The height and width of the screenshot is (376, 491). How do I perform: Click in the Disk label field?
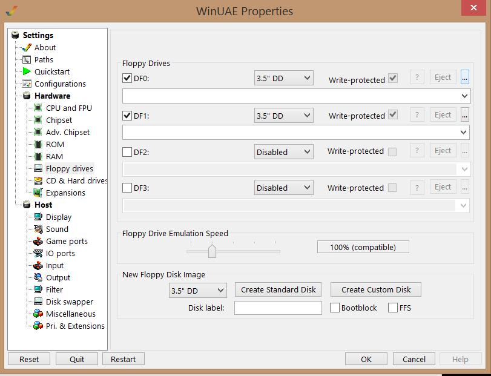pos(278,308)
